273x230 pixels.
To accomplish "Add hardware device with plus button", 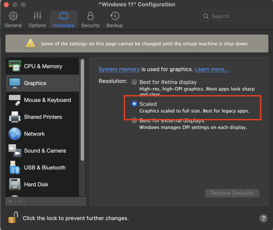I will (10, 201).
